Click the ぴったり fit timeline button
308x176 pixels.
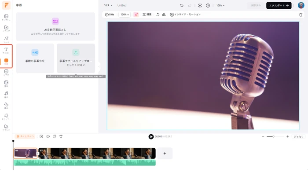(x=299, y=136)
